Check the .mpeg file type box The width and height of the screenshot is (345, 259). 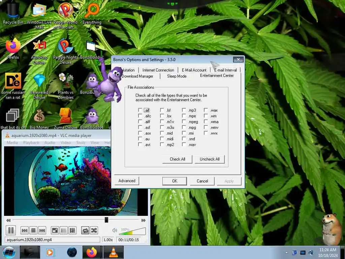(184, 121)
